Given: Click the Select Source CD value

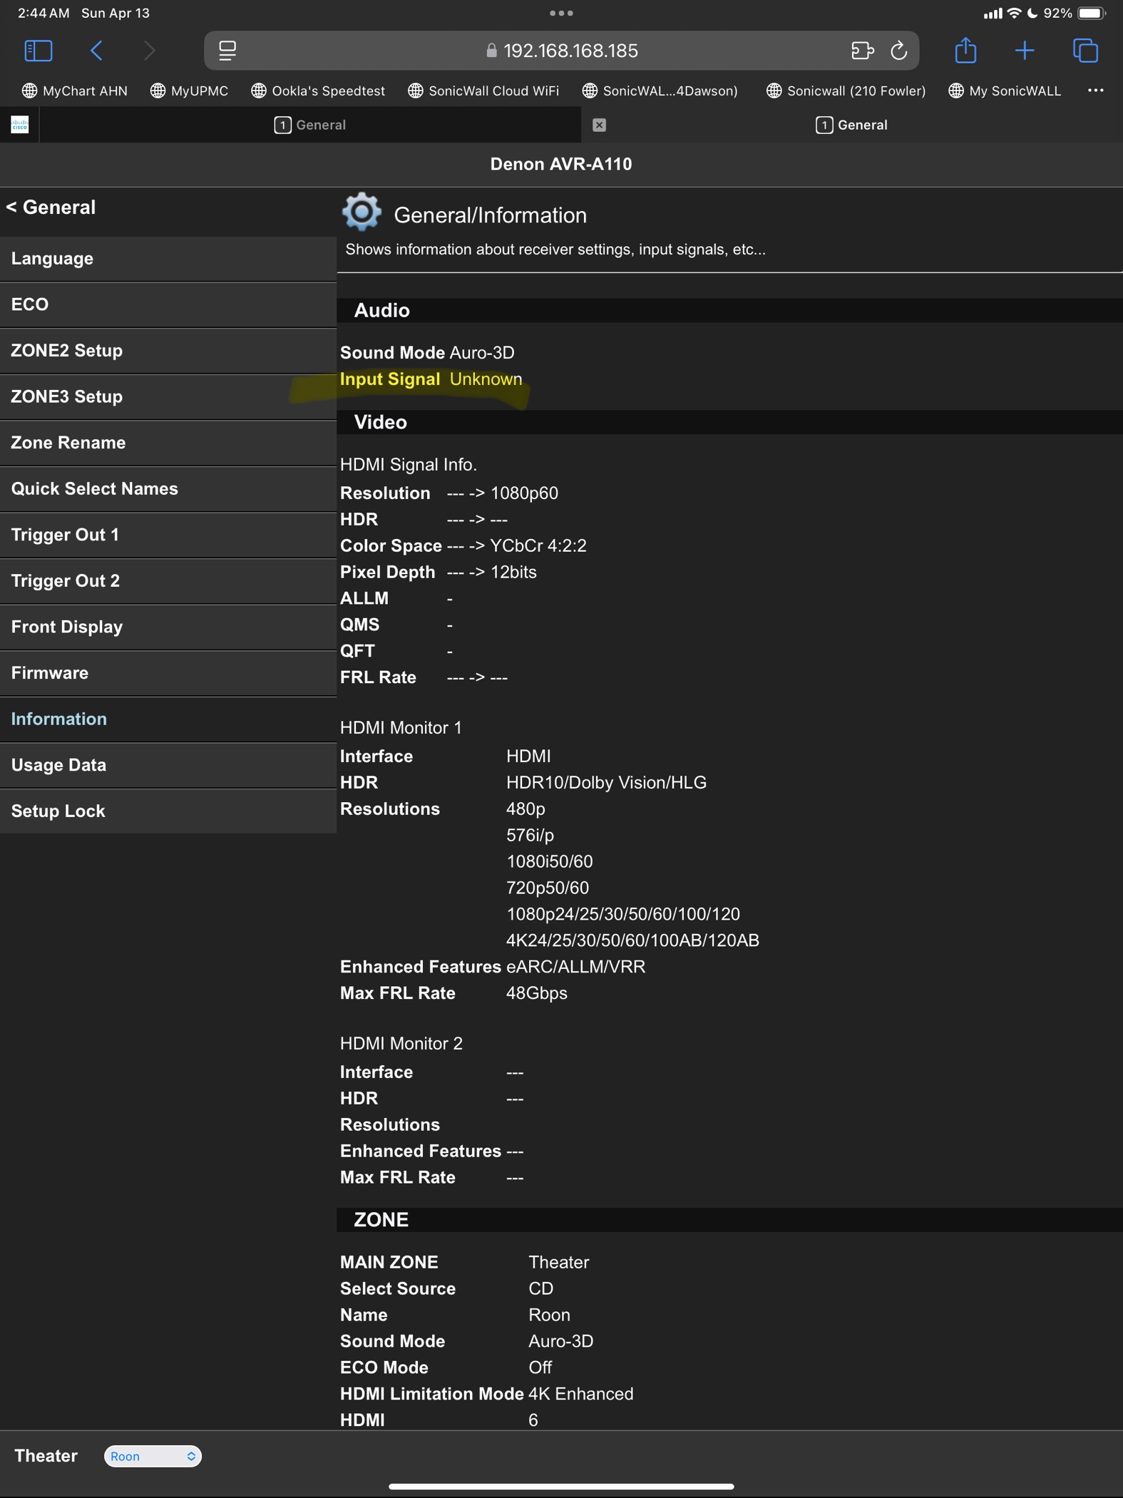Looking at the screenshot, I should 540,1289.
